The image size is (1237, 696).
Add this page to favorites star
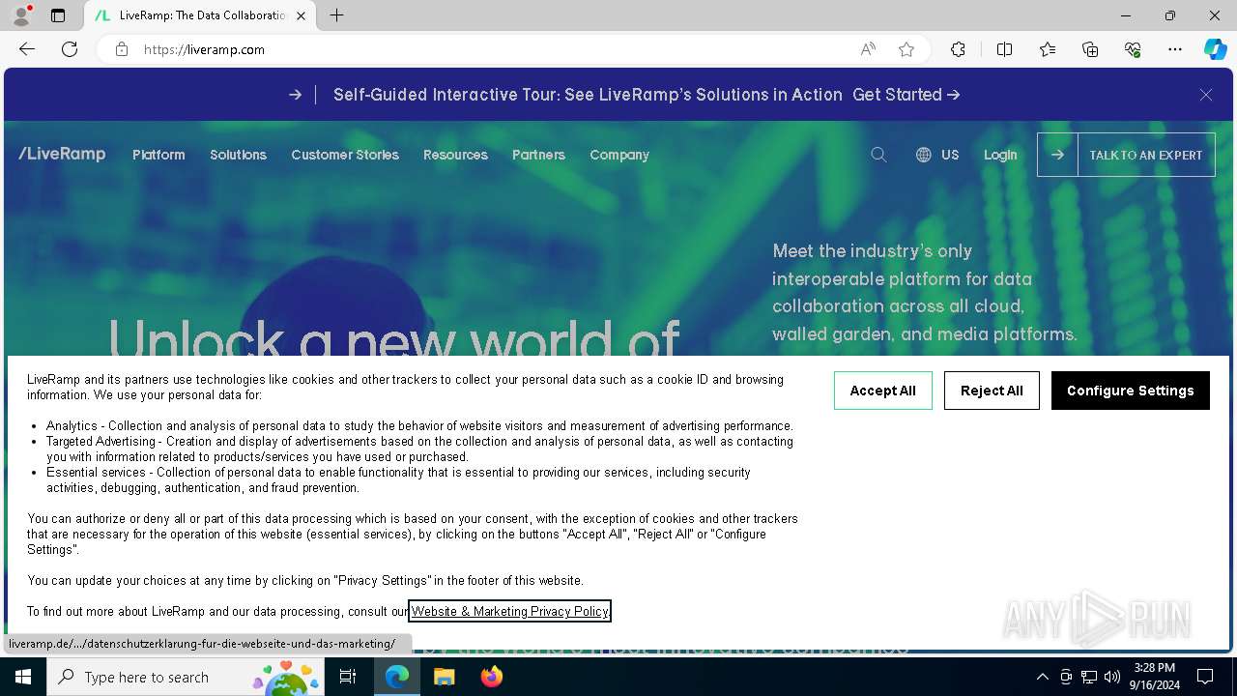click(906, 49)
